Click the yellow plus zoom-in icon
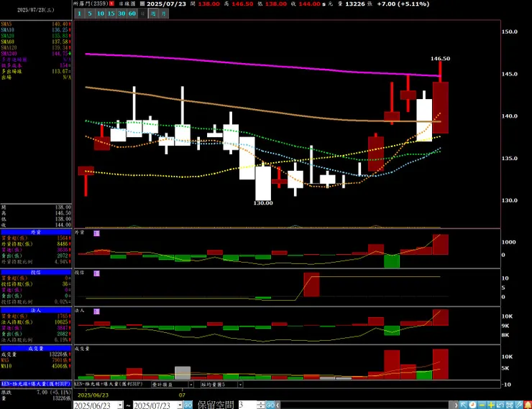The image size is (532, 409). [x=491, y=405]
